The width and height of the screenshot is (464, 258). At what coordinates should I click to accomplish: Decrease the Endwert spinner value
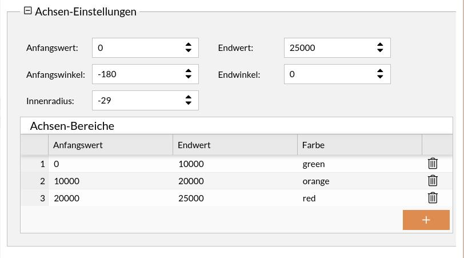pos(380,51)
